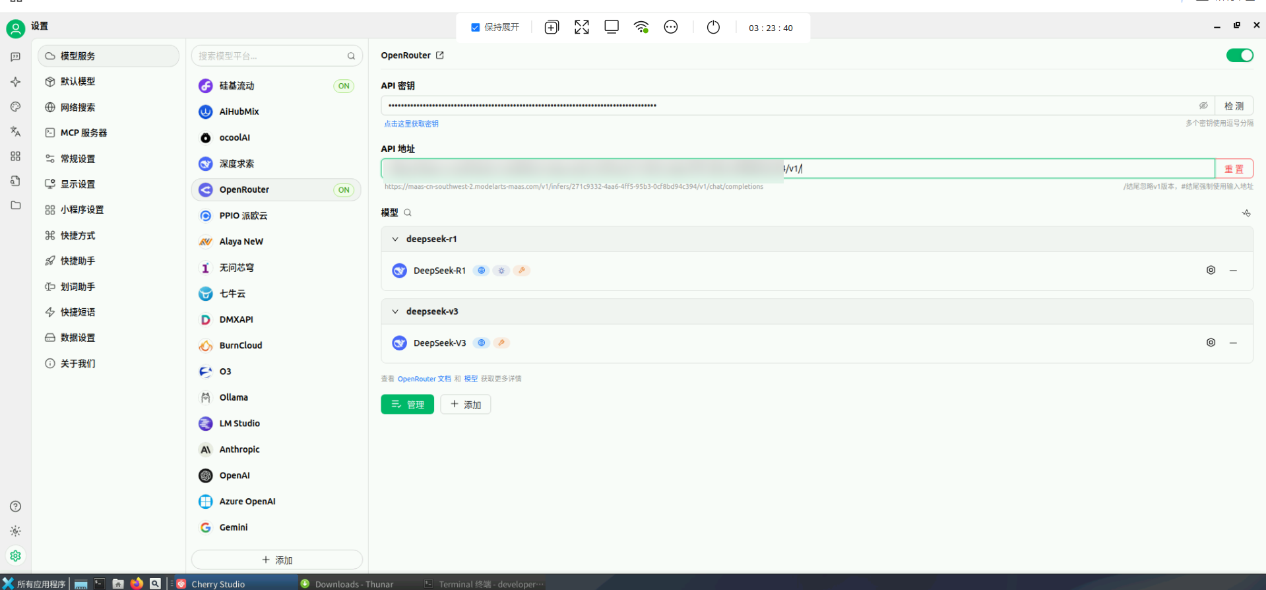Click the green 管理 manage button
The height and width of the screenshot is (590, 1266).
click(x=407, y=405)
